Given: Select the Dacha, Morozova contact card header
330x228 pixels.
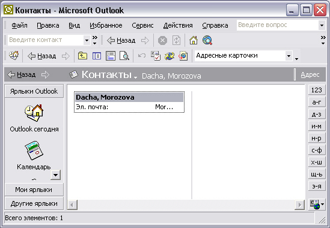Looking at the screenshot, I should pos(129,97).
